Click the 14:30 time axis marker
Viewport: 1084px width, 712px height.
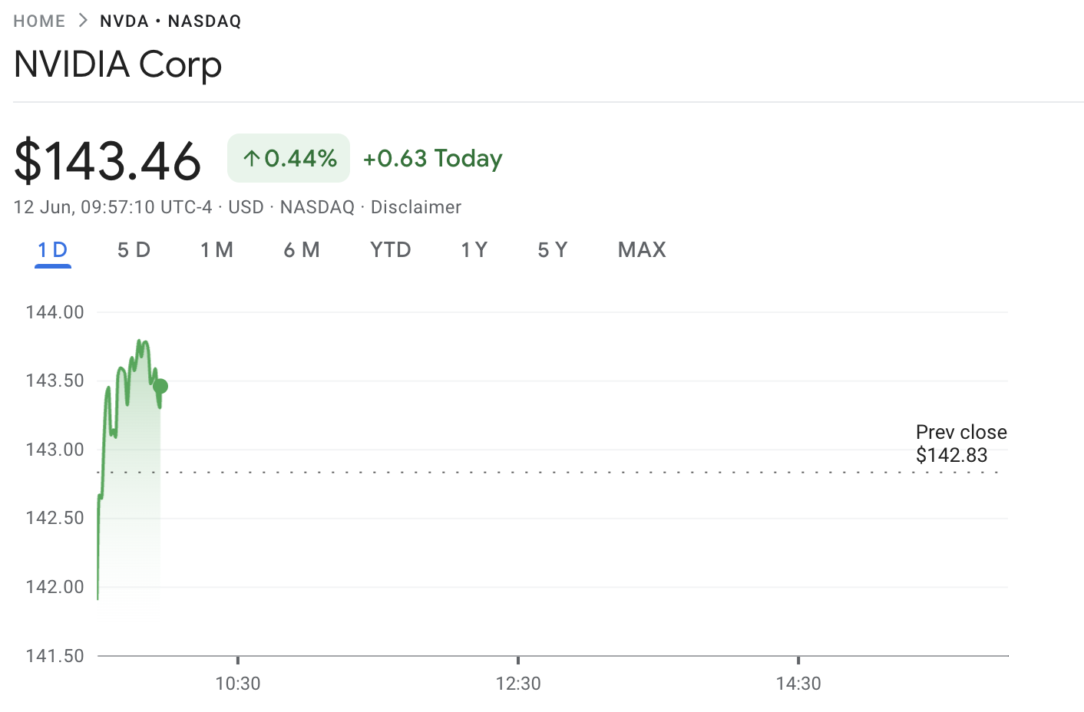click(x=798, y=683)
